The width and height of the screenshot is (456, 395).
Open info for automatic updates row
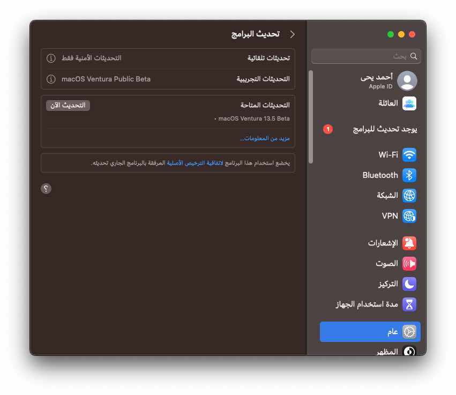[51, 58]
